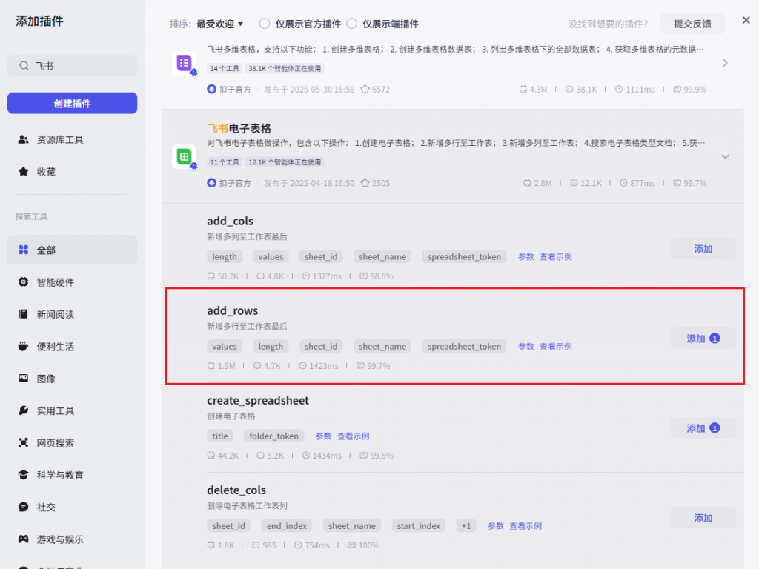
Task: Click the 2.8M call count stat
Action: click(x=537, y=183)
